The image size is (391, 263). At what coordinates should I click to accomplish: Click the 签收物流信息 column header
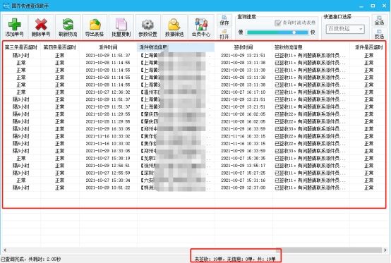pyautogui.click(x=311, y=47)
